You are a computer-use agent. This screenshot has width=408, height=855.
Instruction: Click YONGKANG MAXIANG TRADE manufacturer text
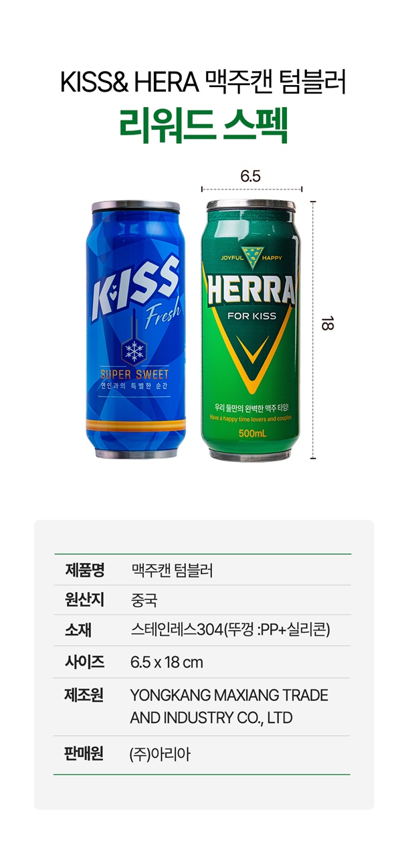pyautogui.click(x=229, y=695)
